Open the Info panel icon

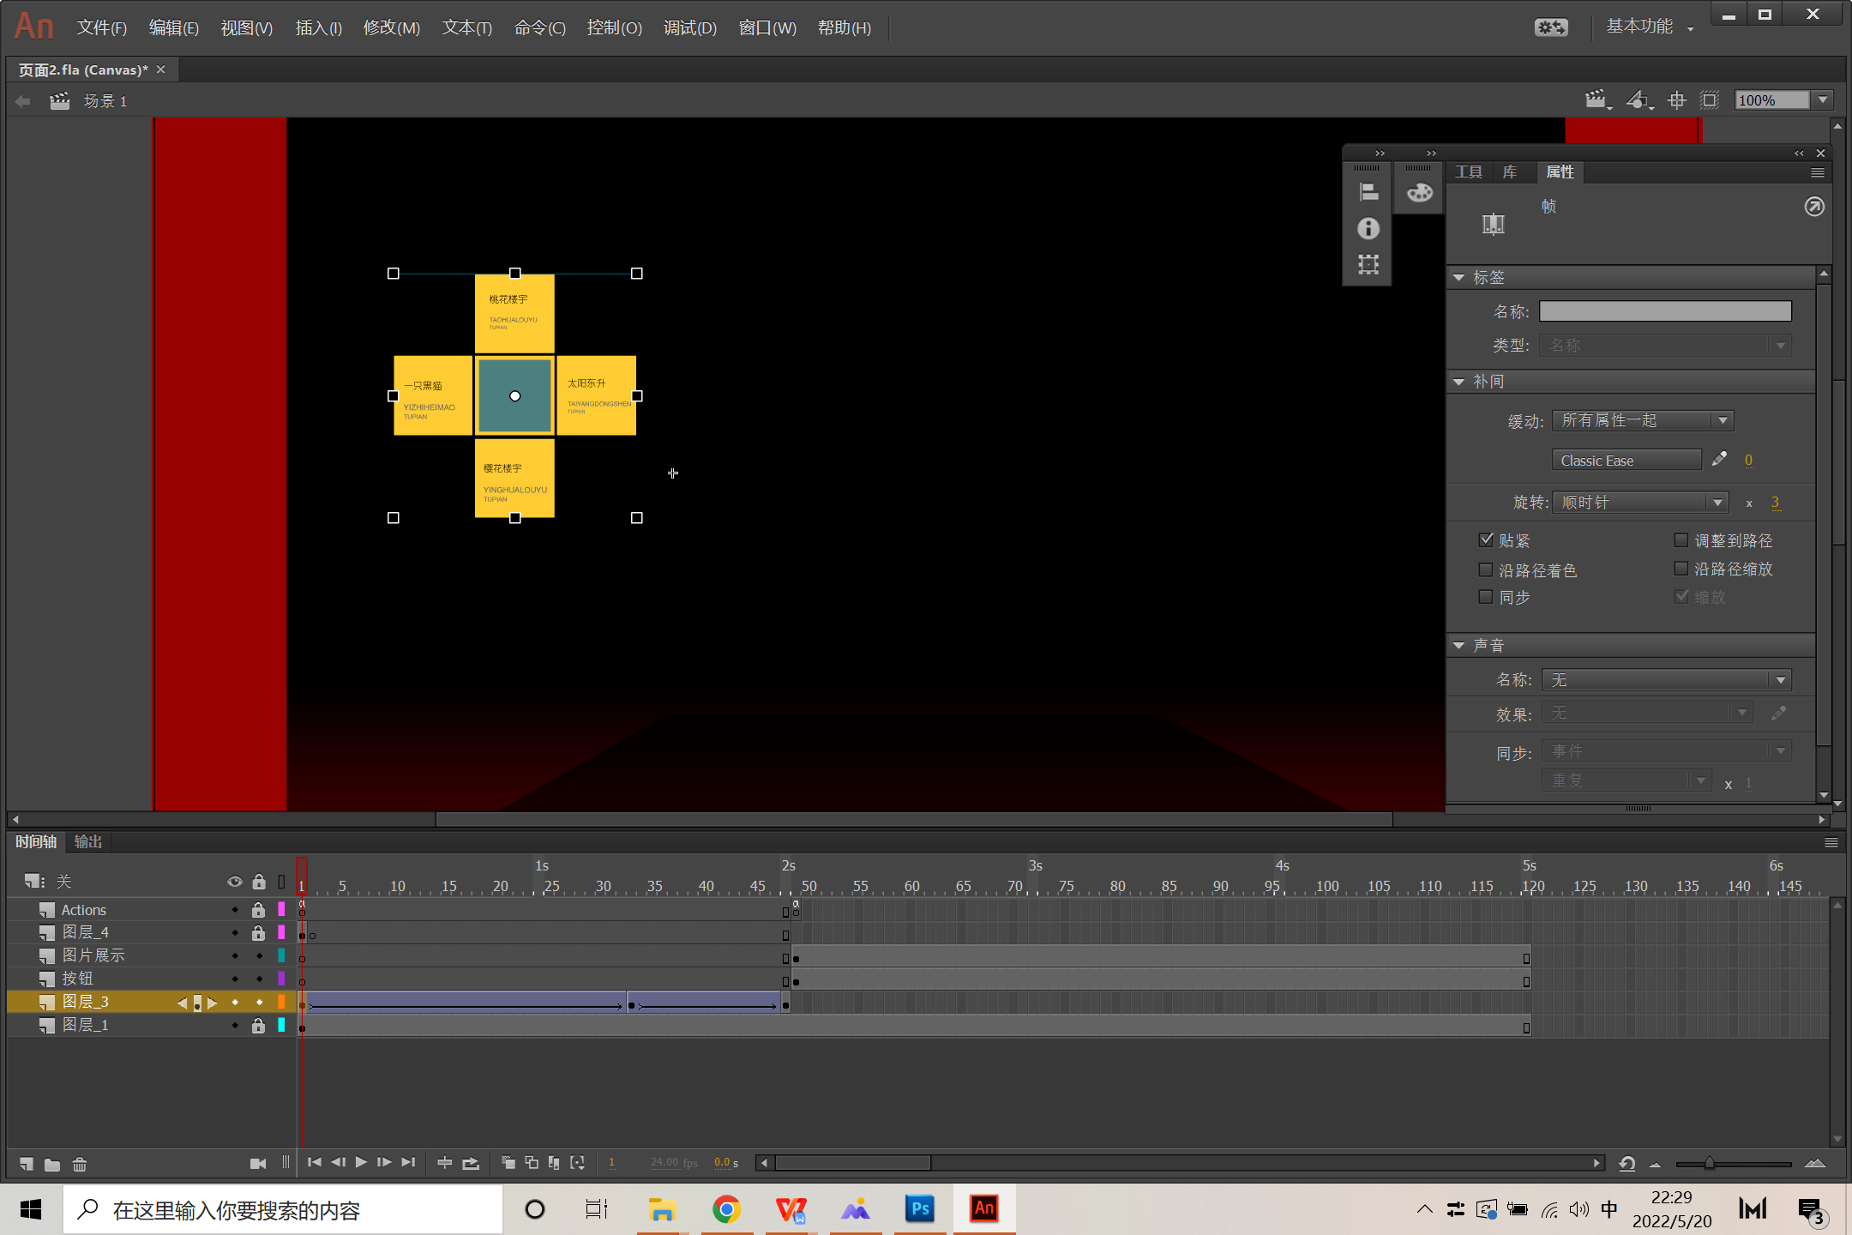point(1368,228)
